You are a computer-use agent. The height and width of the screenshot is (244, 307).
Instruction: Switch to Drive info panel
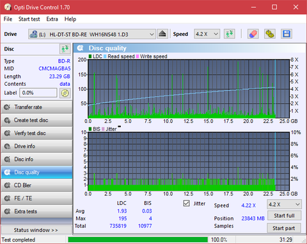(36, 146)
